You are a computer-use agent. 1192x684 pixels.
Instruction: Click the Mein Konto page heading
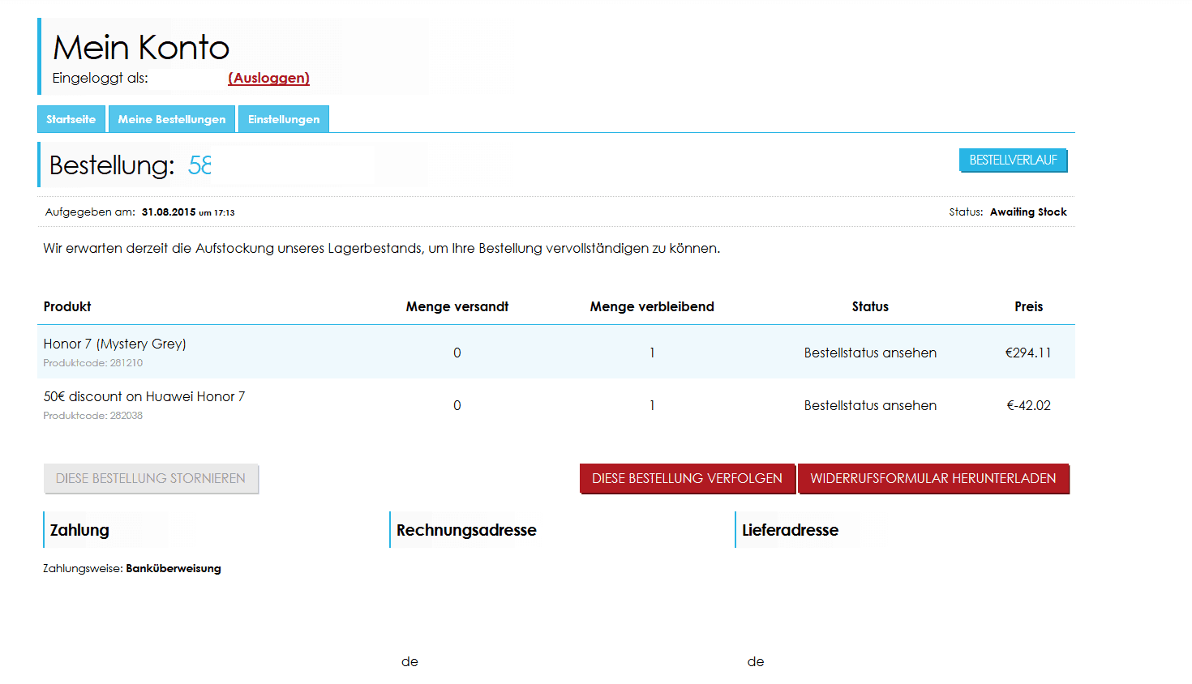coord(141,47)
